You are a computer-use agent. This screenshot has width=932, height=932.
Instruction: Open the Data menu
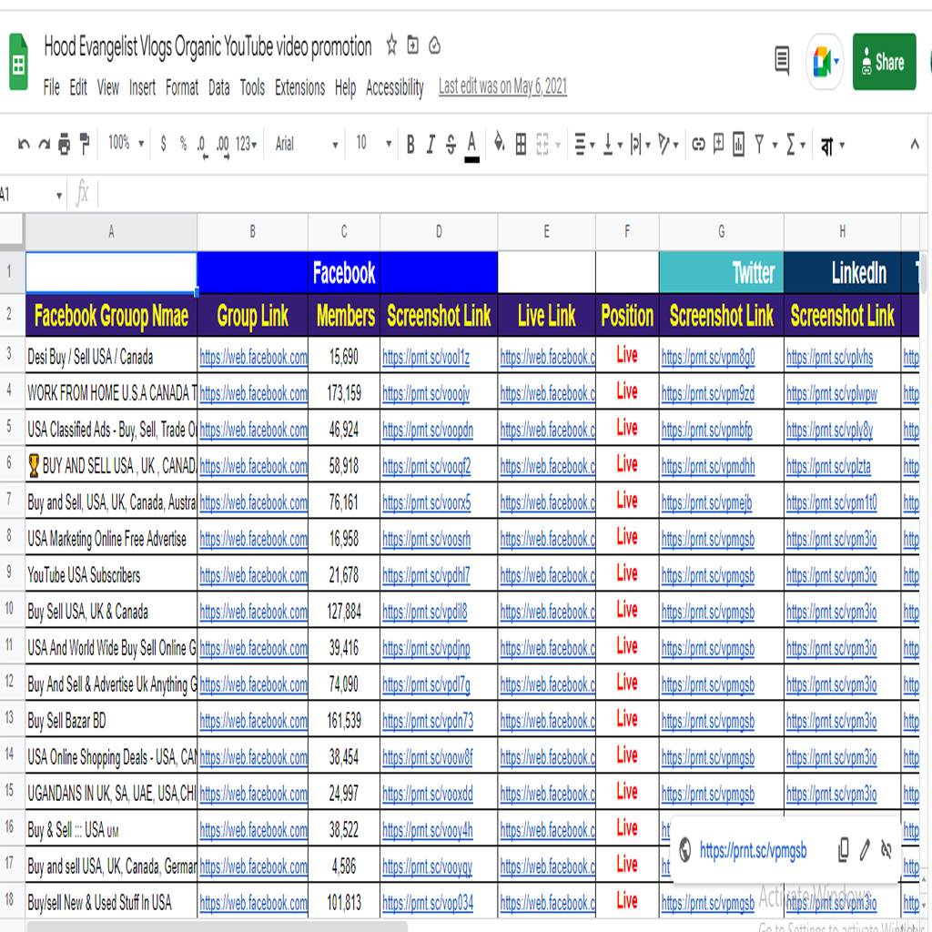pyautogui.click(x=219, y=88)
